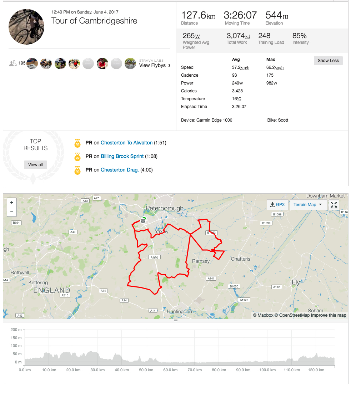The image size is (351, 408).
Task: Click the activity profile photo
Action: point(26,27)
